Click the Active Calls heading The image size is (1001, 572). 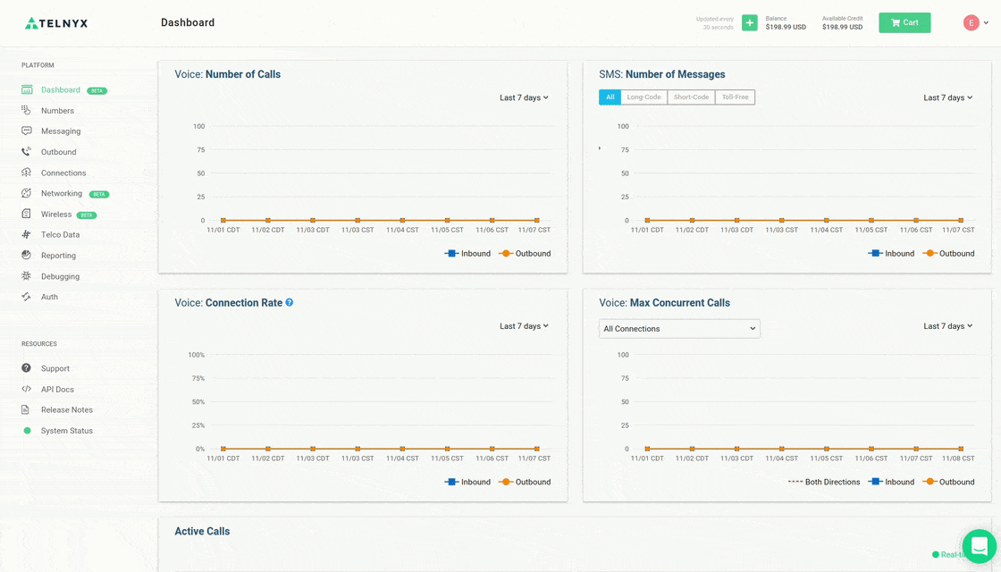[x=202, y=531]
